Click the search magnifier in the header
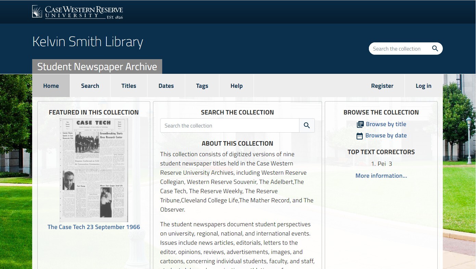Image resolution: width=476 pixels, height=269 pixels. (435, 49)
